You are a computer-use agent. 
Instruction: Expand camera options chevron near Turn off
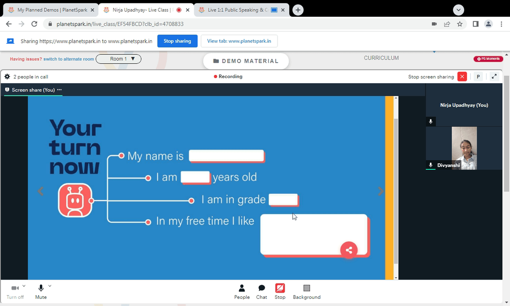[24, 286]
